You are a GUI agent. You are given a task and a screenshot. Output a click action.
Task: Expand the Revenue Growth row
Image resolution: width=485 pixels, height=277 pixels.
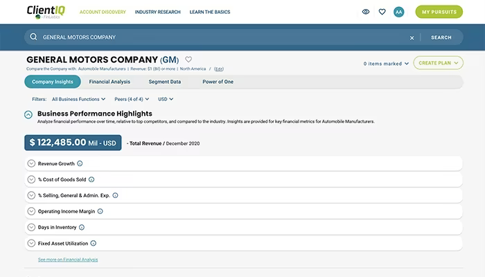[31, 163]
